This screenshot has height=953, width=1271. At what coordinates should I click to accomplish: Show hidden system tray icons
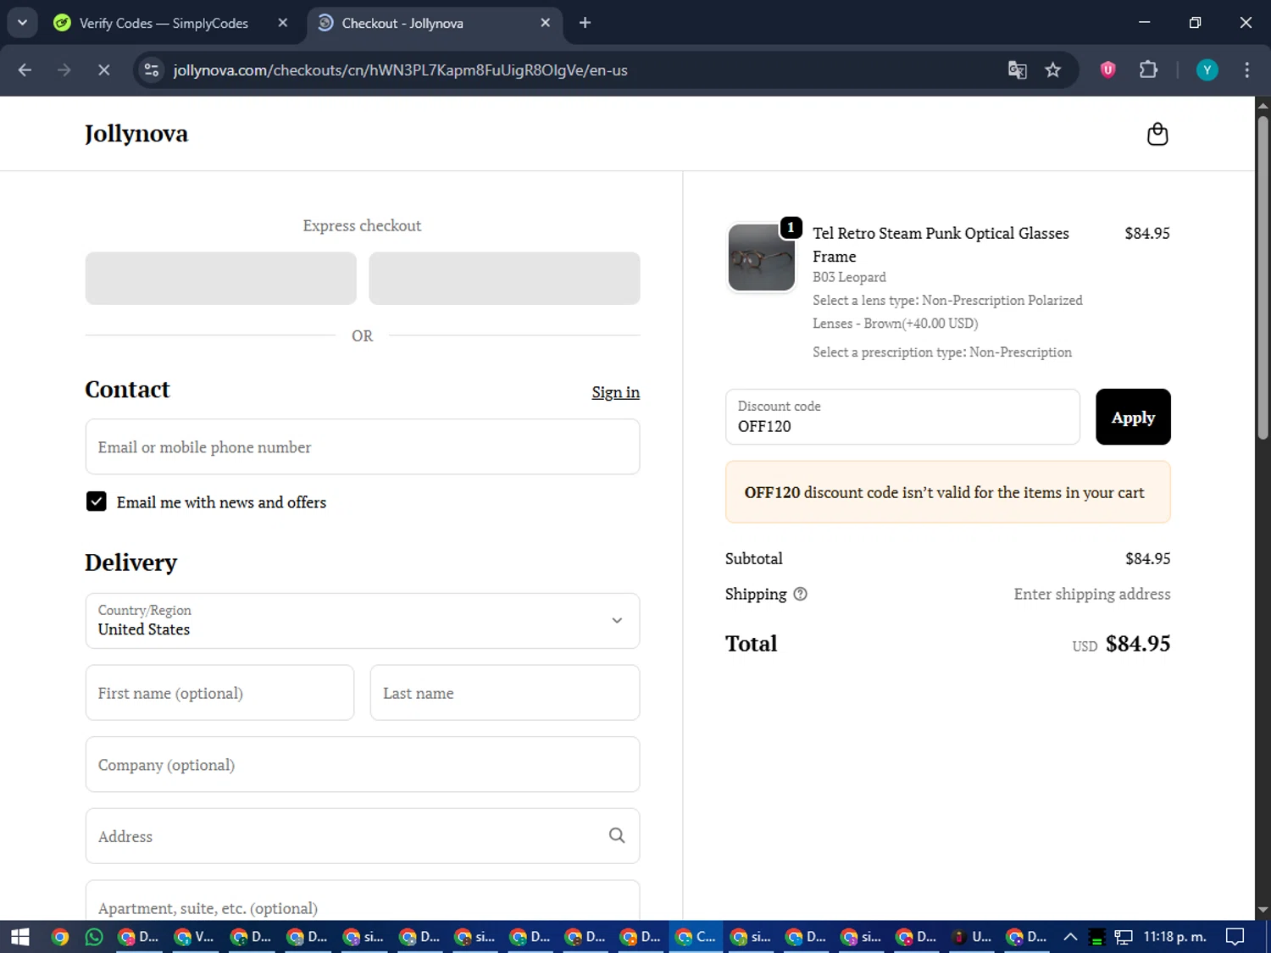point(1070,937)
